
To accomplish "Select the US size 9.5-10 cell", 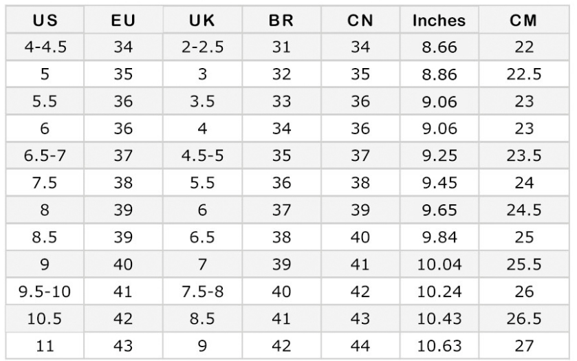I will click(45, 292).
